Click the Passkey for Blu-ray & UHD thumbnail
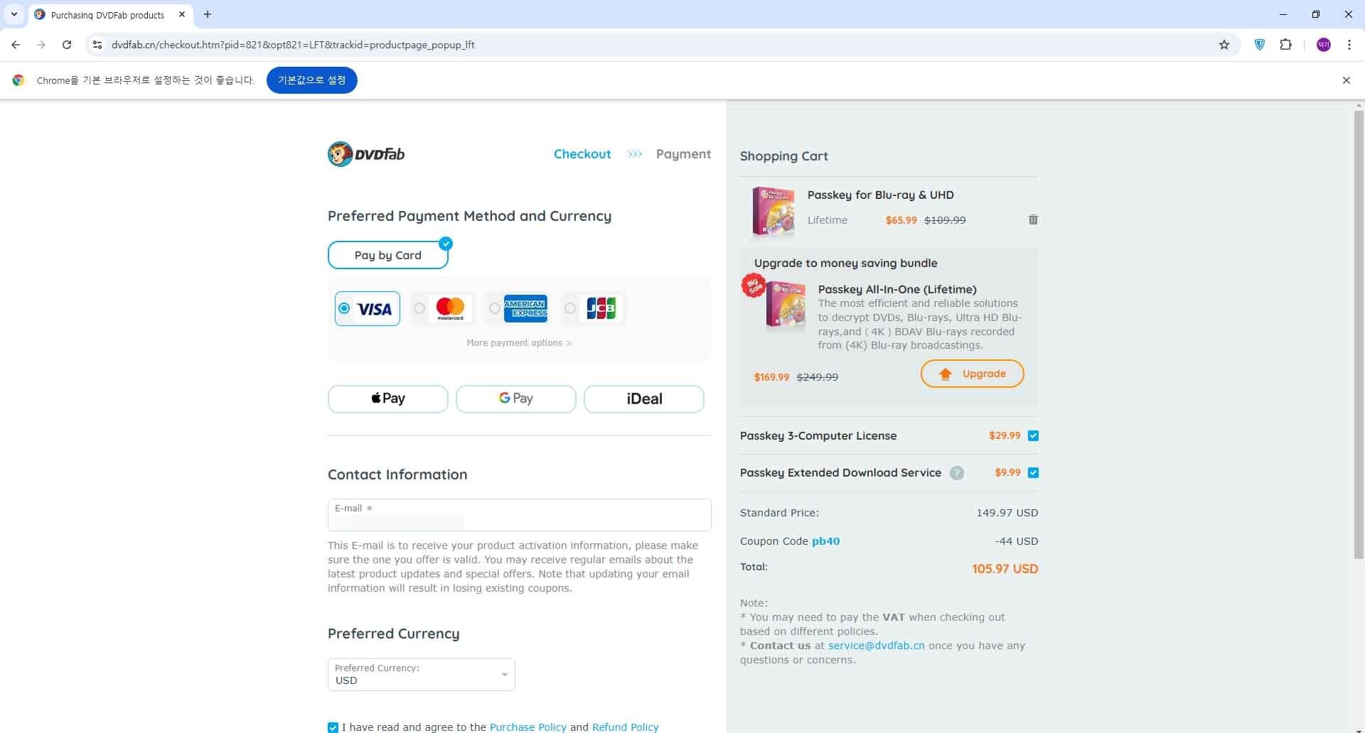This screenshot has width=1365, height=733. point(773,211)
